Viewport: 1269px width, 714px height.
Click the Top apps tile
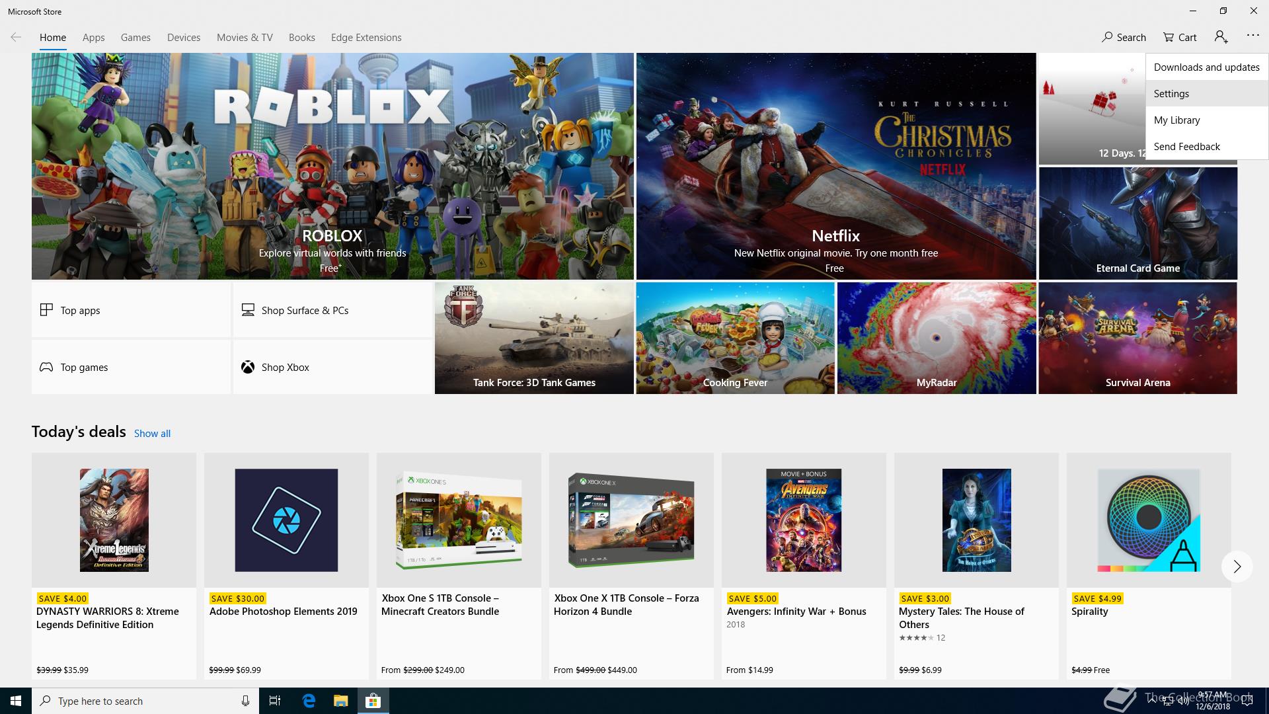131,310
